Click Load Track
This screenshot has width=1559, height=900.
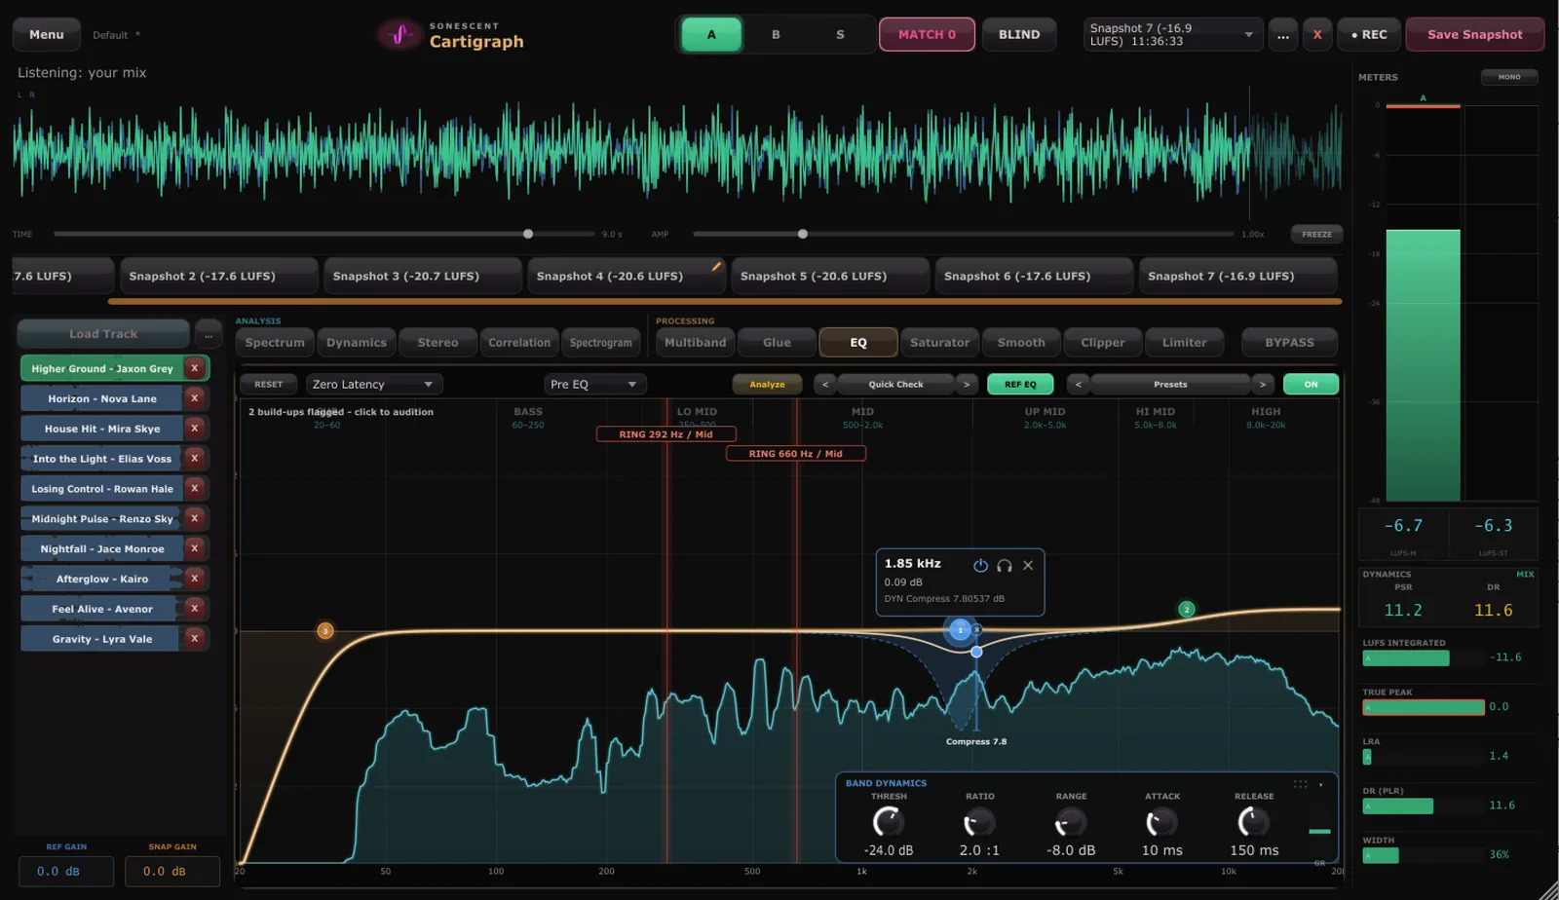(103, 334)
